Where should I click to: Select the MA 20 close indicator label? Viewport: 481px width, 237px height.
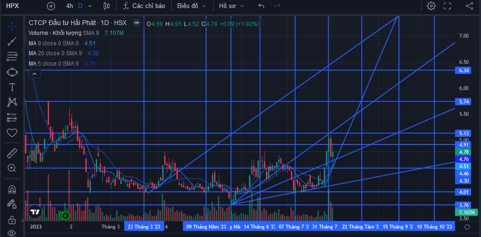pyautogui.click(x=55, y=53)
